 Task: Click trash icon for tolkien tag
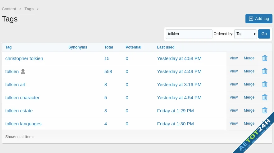click(x=265, y=71)
